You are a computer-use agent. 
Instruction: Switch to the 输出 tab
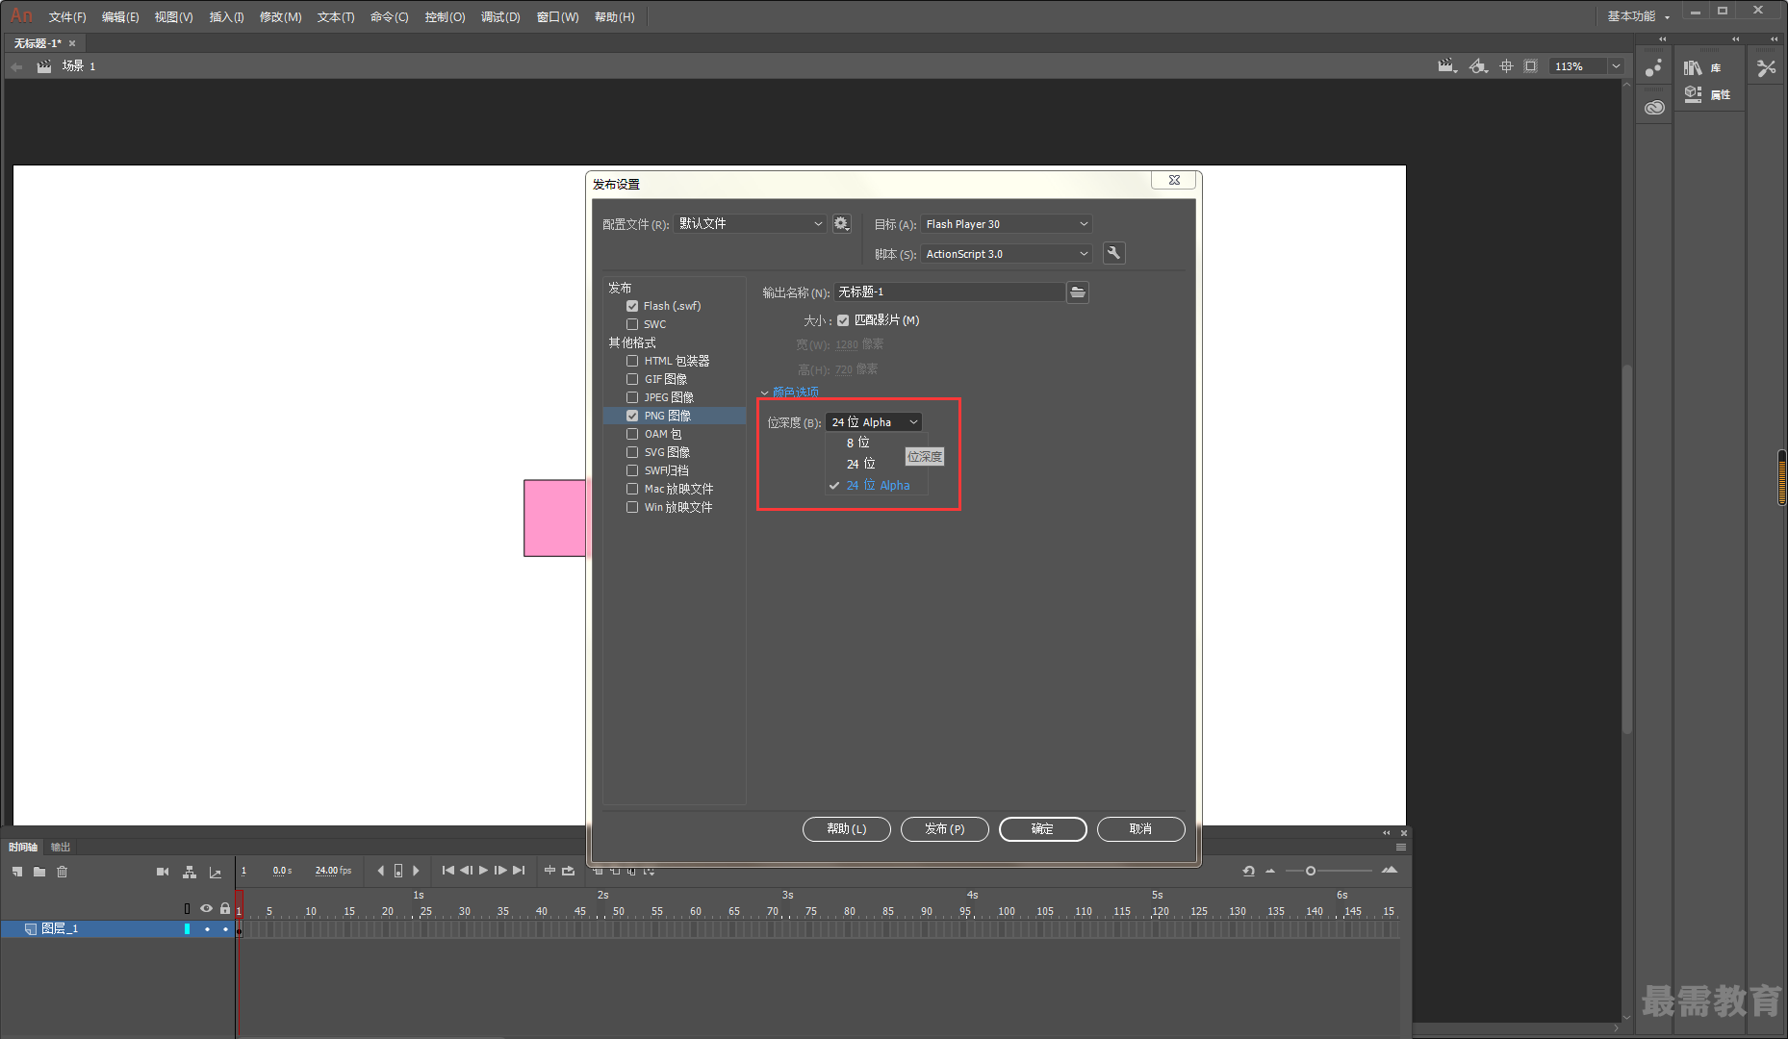pos(61,847)
